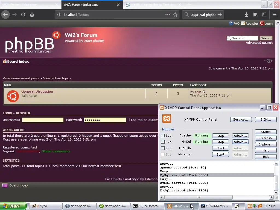Screen dimensions: 280x210
Task: Start the FileZilla module
Action: pyautogui.click(x=220, y=148)
